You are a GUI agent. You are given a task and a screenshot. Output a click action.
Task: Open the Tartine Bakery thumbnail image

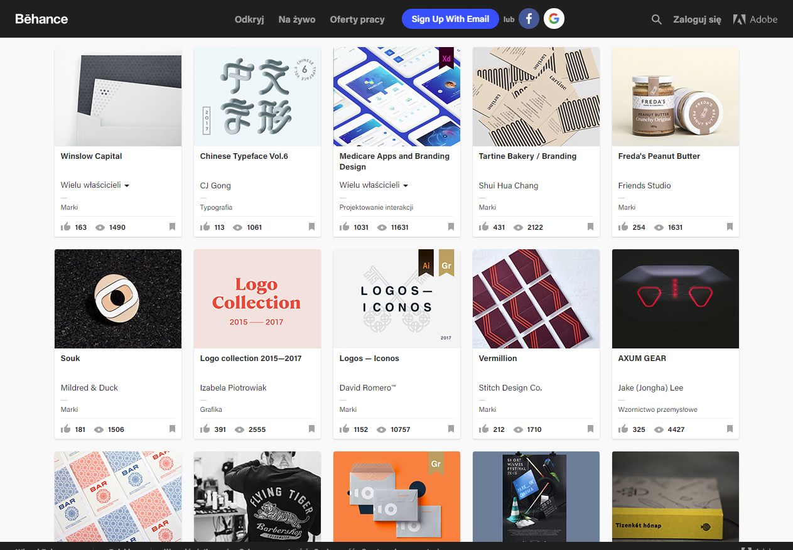click(536, 97)
